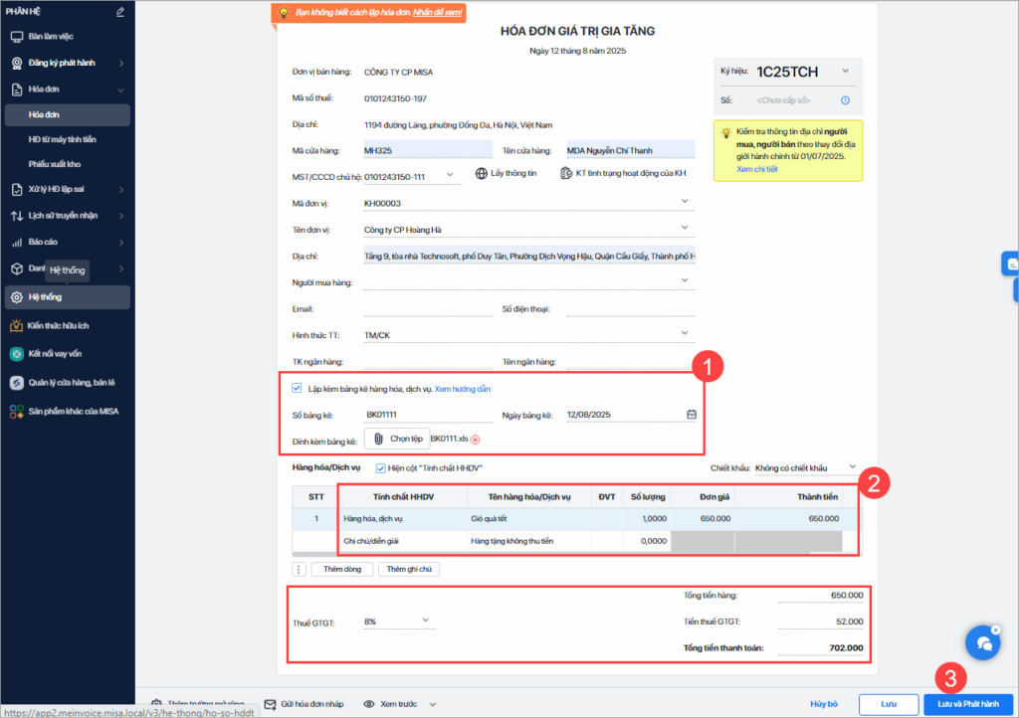Click the Nhấn để xem link in banner
The height and width of the screenshot is (718, 1019).
[x=438, y=12]
